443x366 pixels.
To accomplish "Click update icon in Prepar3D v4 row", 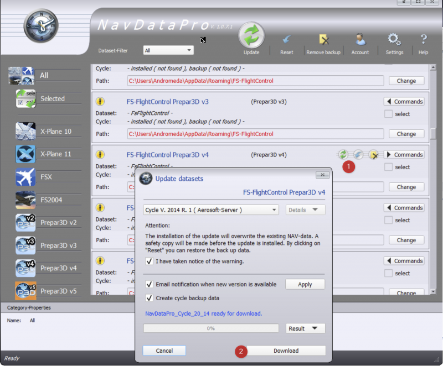I will pyautogui.click(x=343, y=154).
